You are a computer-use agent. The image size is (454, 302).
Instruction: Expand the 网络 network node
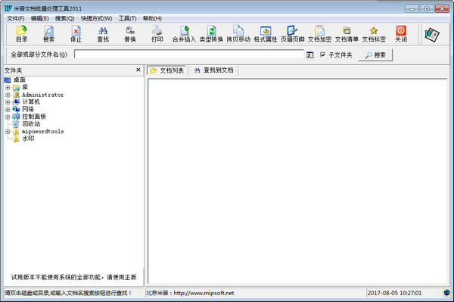click(x=8, y=110)
